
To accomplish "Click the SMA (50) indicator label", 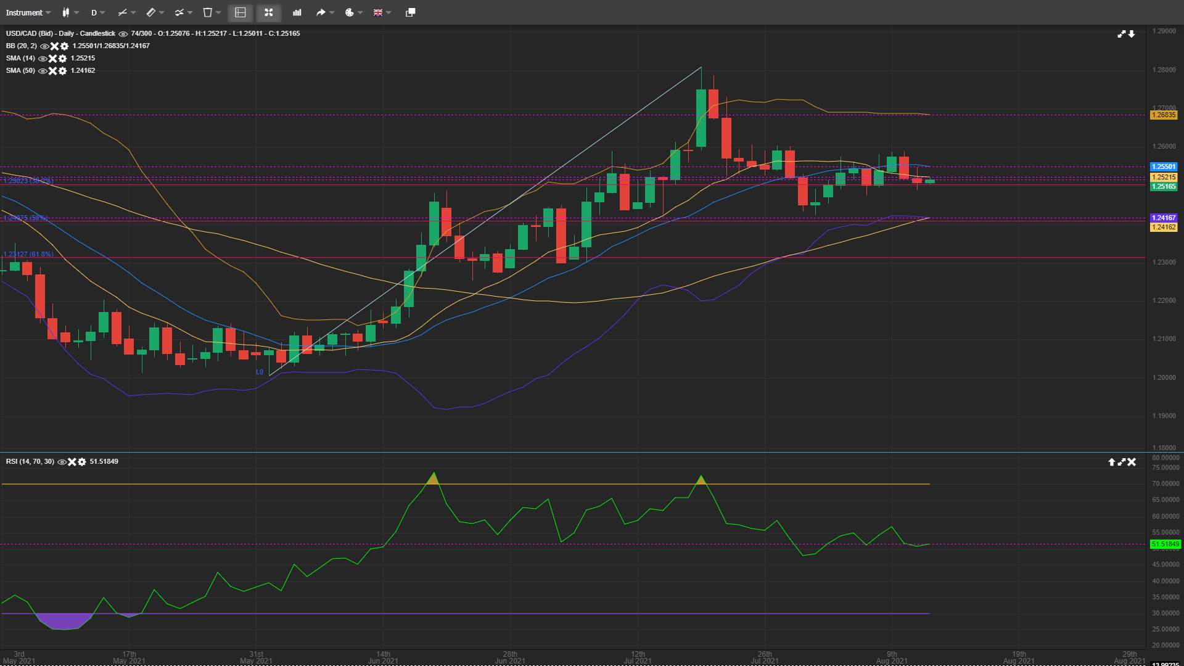I will [20, 70].
